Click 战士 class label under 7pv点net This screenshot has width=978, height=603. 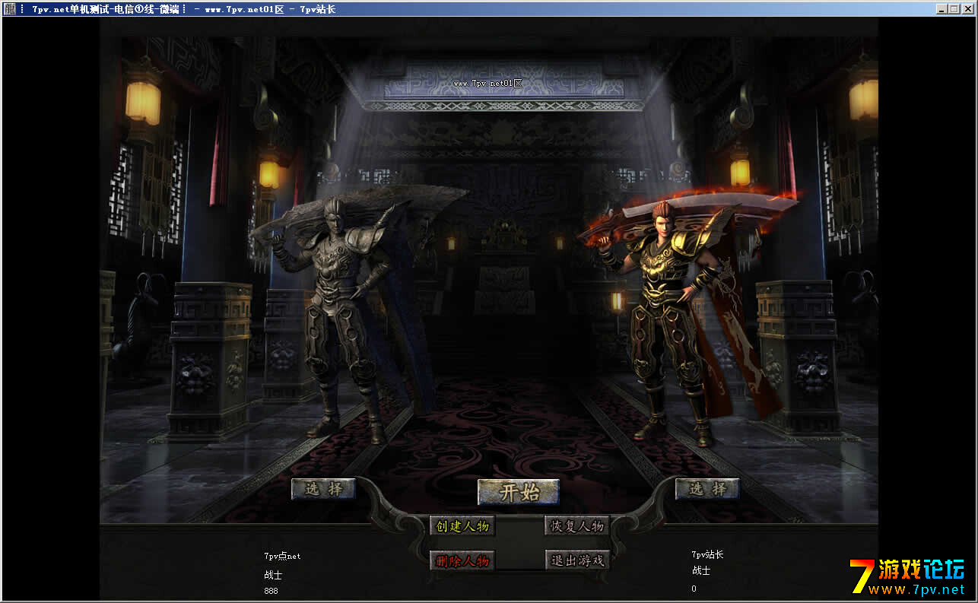coord(273,575)
